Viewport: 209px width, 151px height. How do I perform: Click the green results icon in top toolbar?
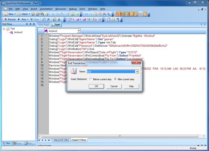tap(77, 14)
